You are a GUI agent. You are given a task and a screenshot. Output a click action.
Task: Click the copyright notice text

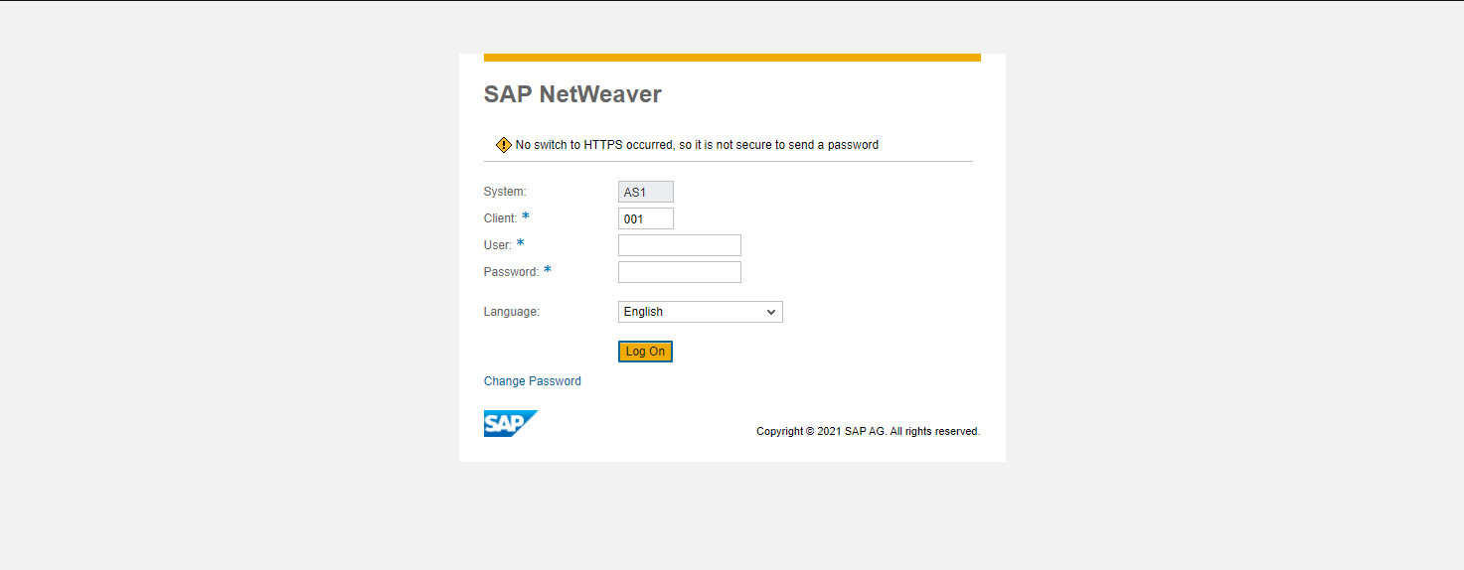[868, 432]
